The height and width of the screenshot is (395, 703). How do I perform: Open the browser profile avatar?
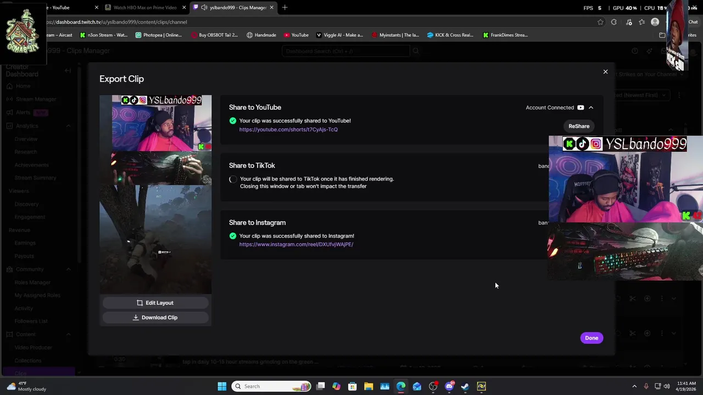coord(655,22)
